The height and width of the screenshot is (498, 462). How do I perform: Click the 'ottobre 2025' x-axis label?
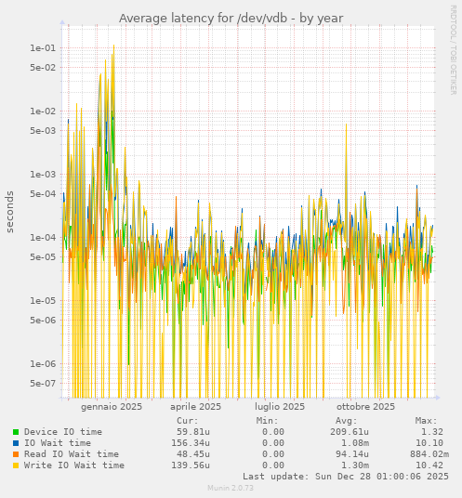point(365,407)
